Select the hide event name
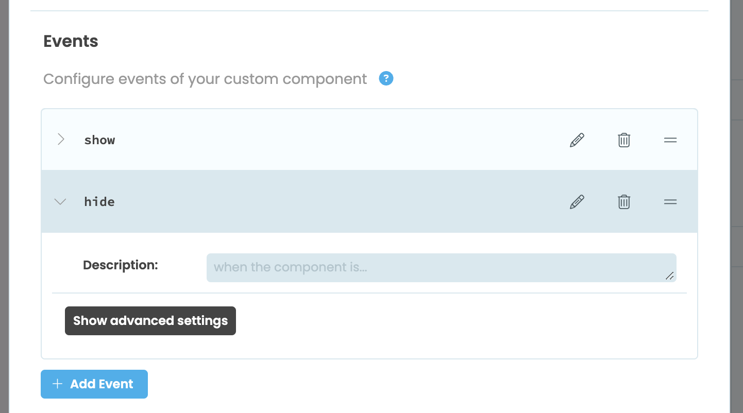Image resolution: width=743 pixels, height=413 pixels. (99, 202)
